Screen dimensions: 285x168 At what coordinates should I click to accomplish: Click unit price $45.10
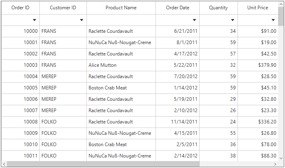pyautogui.click(x=258, y=88)
